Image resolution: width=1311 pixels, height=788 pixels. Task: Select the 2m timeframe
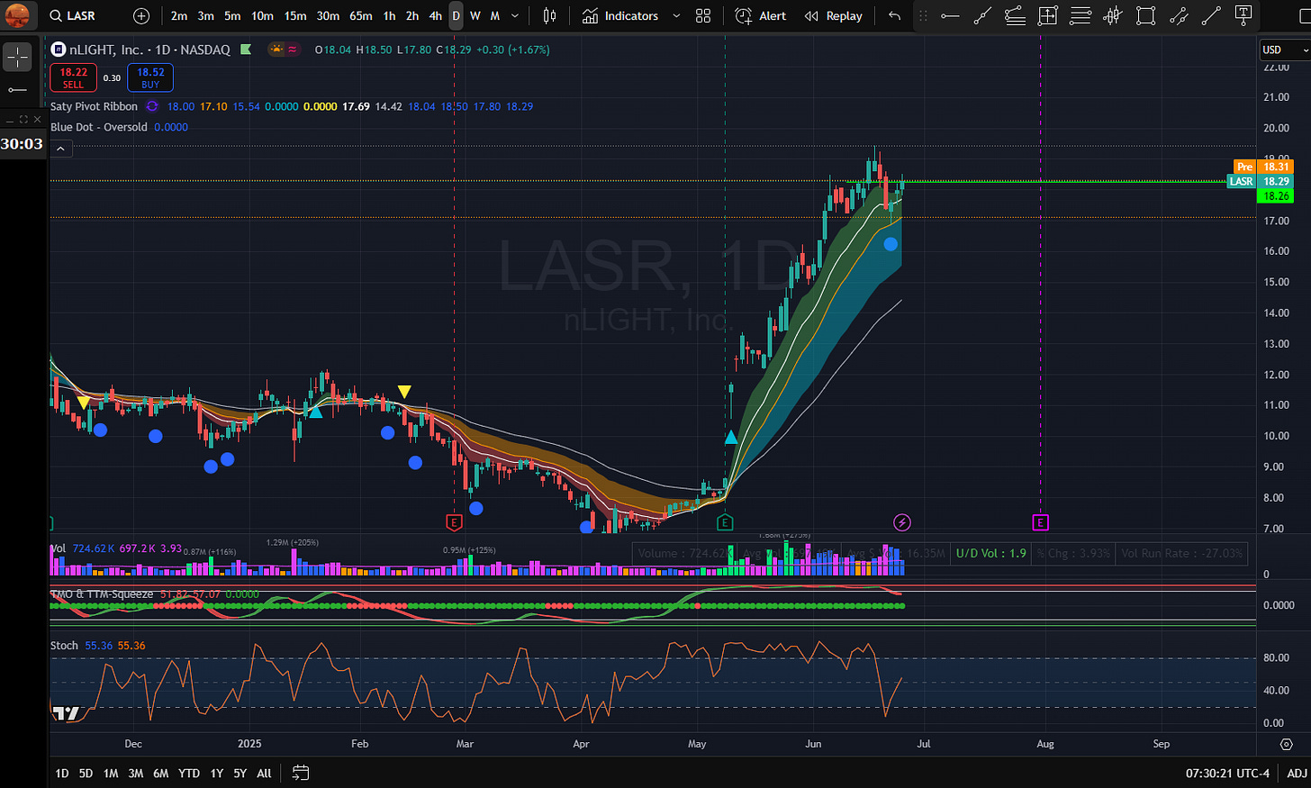[x=179, y=16]
